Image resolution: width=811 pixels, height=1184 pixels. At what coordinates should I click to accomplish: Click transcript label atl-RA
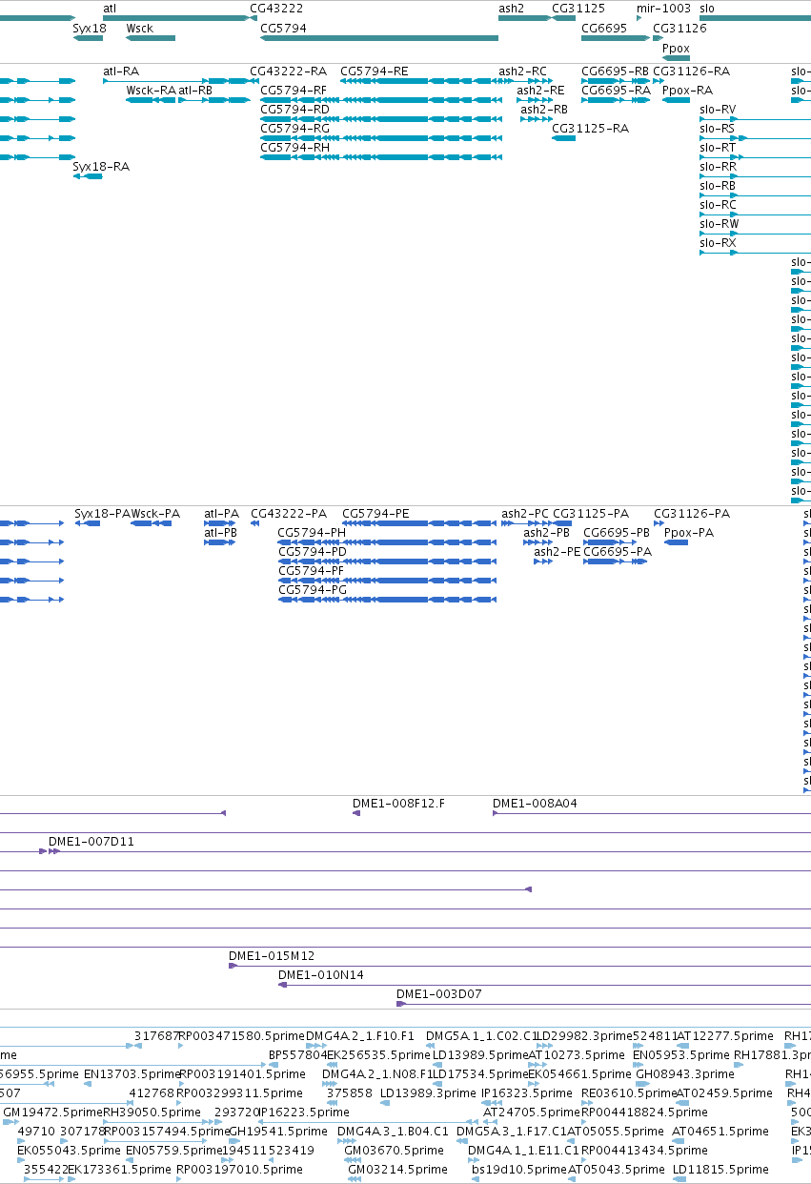[121, 71]
